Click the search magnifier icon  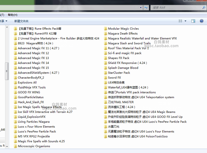(x=204, y=7)
